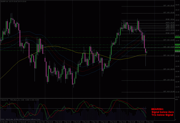The width and height of the screenshot is (180, 123).
Task: Select the 'EXT 0.50 124.45' level label
Action: pos(169,40)
